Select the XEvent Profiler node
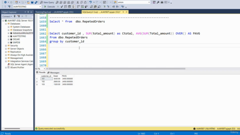Image resolution: width=240 pixels, height=135 pixels. [x=17, y=67]
